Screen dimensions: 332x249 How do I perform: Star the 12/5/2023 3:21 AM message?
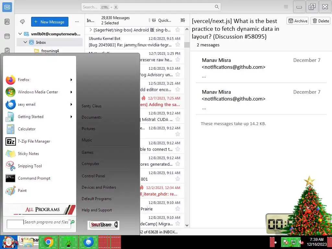[178, 89]
